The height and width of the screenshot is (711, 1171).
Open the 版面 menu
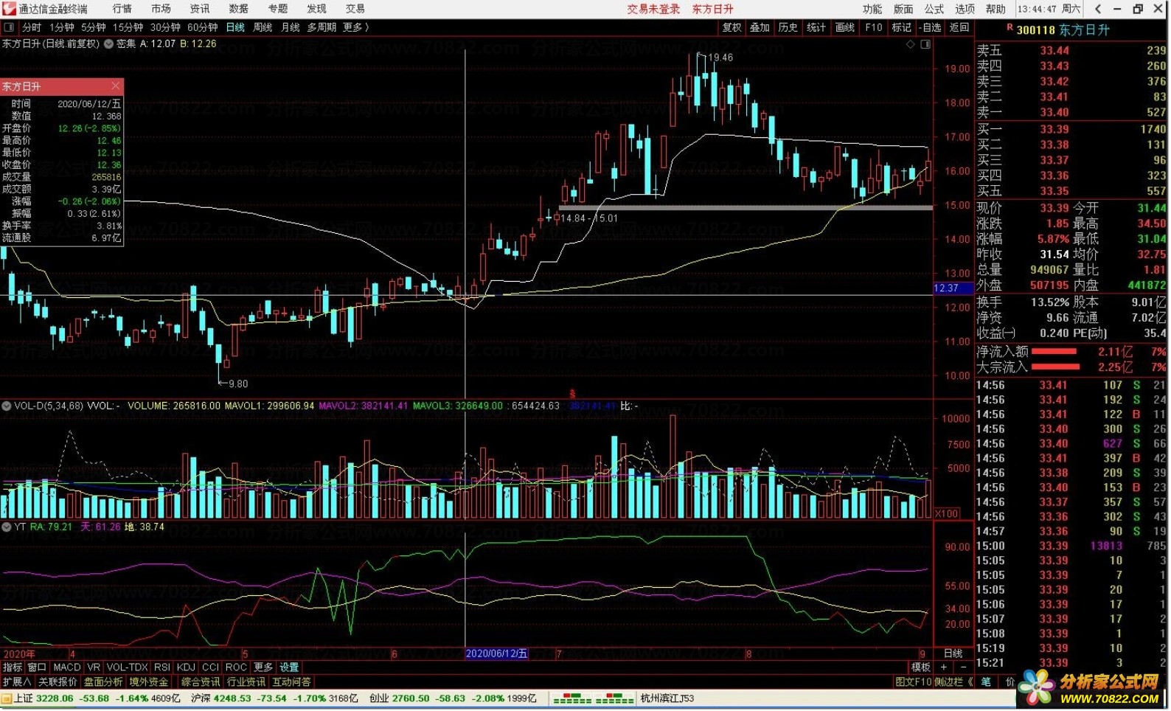point(903,9)
